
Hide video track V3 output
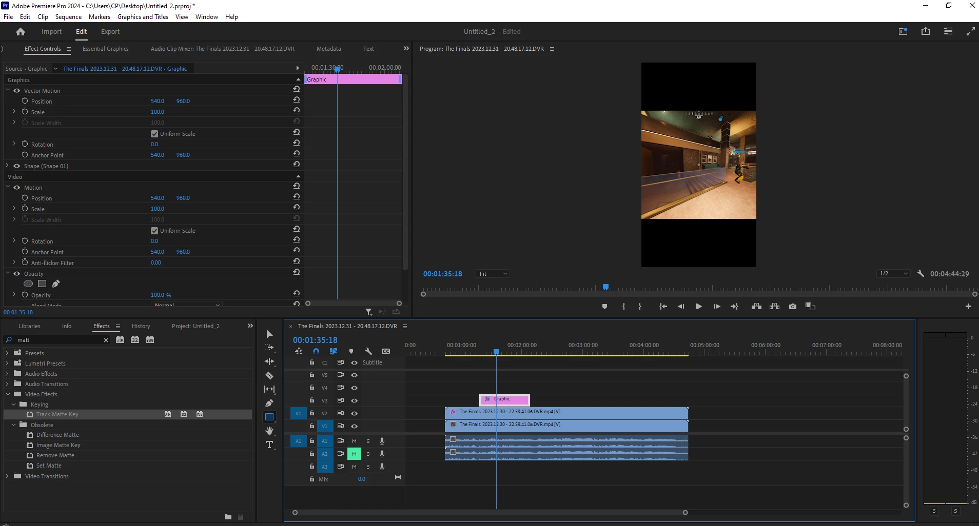point(354,400)
